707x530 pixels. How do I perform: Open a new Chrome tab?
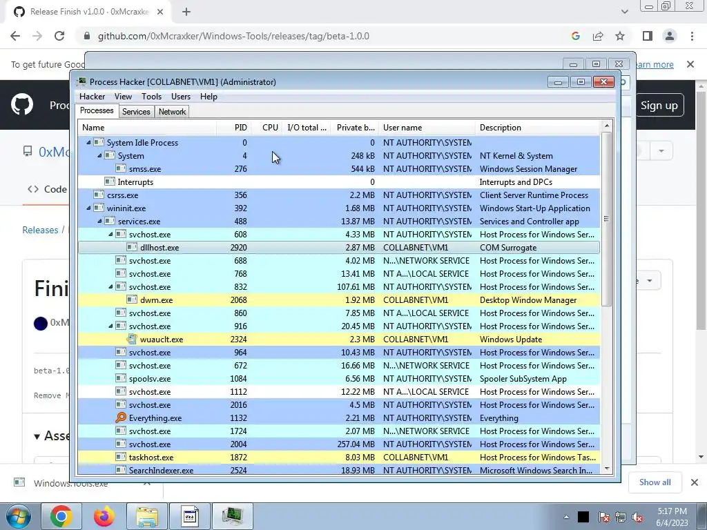pos(186,12)
